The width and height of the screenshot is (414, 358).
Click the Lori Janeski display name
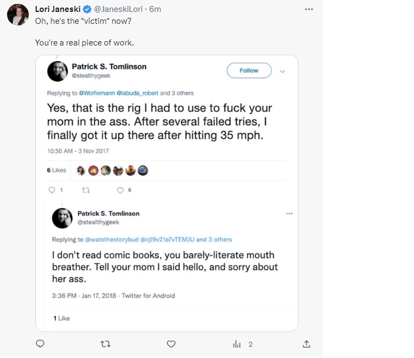[x=57, y=9]
